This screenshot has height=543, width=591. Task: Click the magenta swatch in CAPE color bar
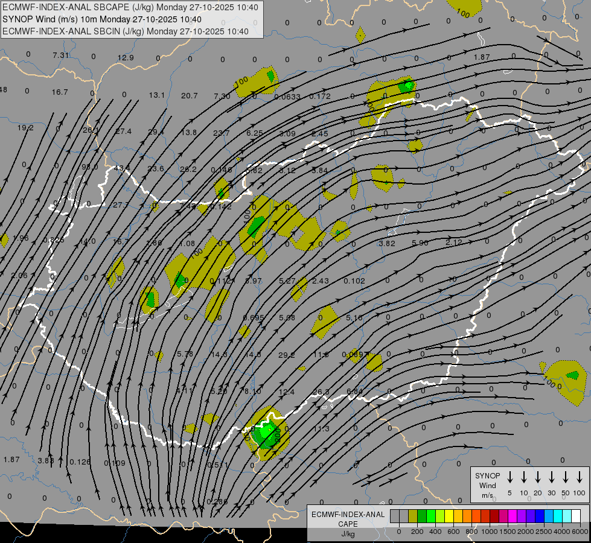pos(513,516)
